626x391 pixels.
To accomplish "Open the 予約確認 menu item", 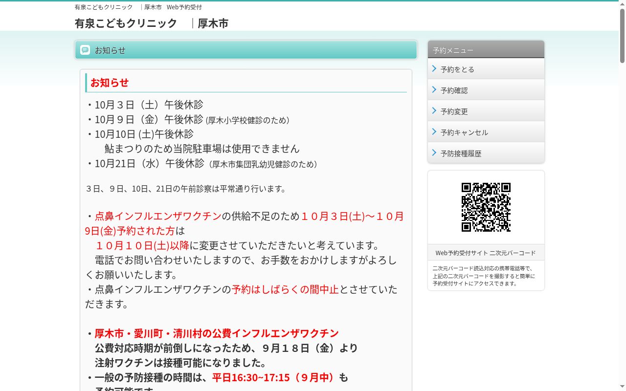I will (x=486, y=90).
